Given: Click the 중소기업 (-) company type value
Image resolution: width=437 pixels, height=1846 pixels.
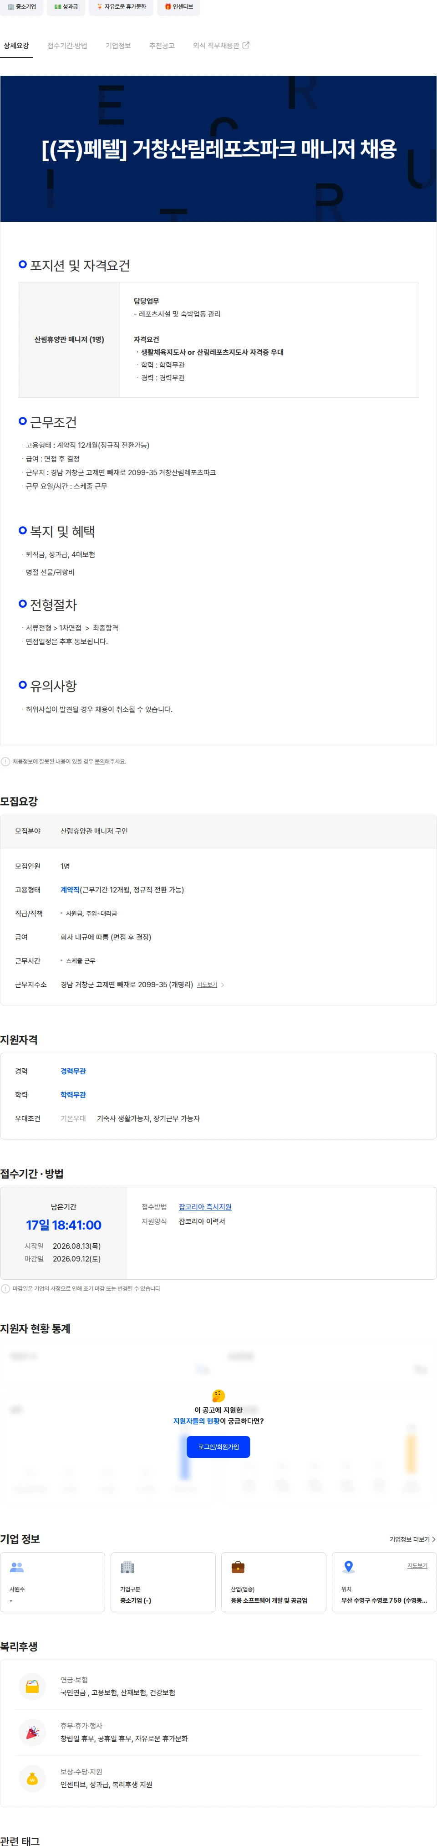Looking at the screenshot, I should (x=135, y=1601).
